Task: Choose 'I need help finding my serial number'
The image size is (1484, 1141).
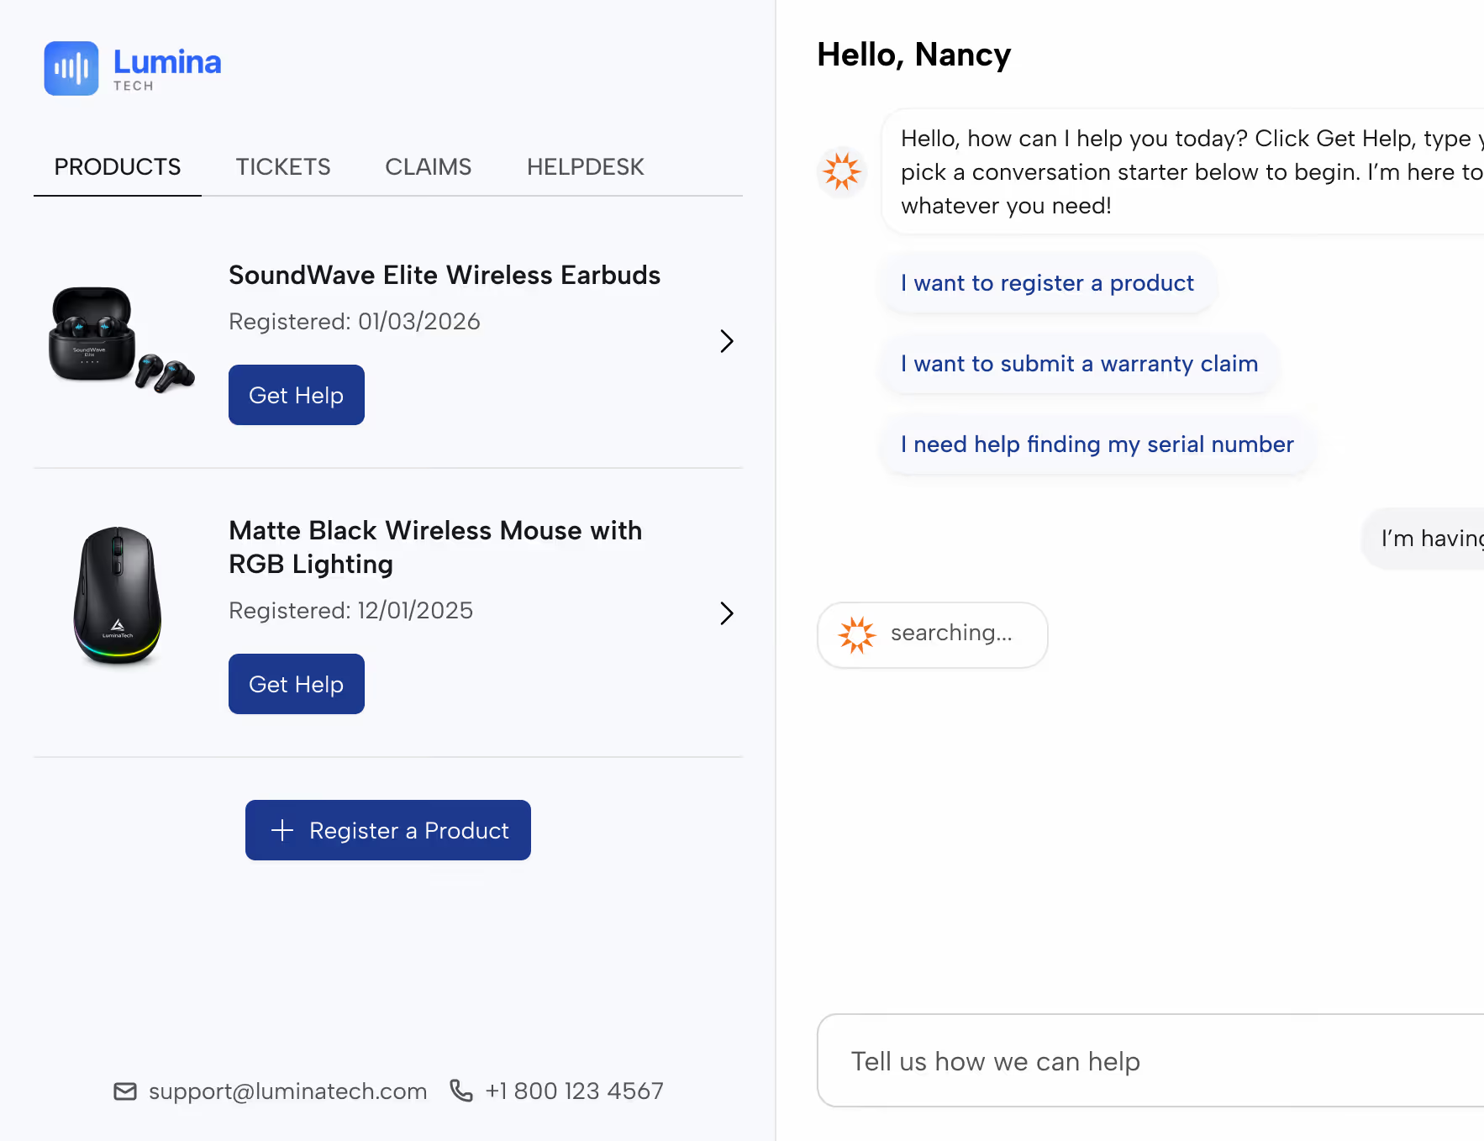Action: (x=1097, y=444)
